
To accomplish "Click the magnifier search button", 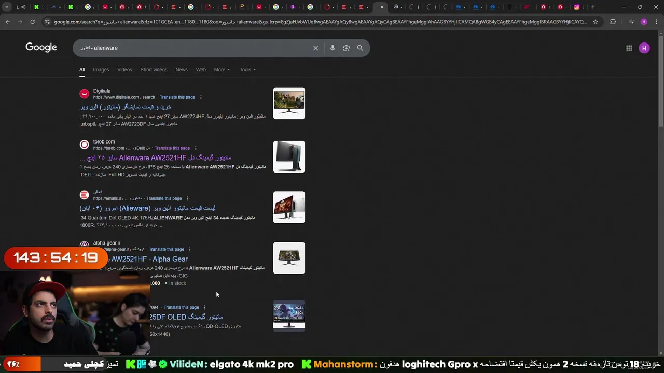I will [360, 48].
